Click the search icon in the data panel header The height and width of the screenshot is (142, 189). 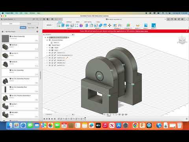[x=37, y=19]
